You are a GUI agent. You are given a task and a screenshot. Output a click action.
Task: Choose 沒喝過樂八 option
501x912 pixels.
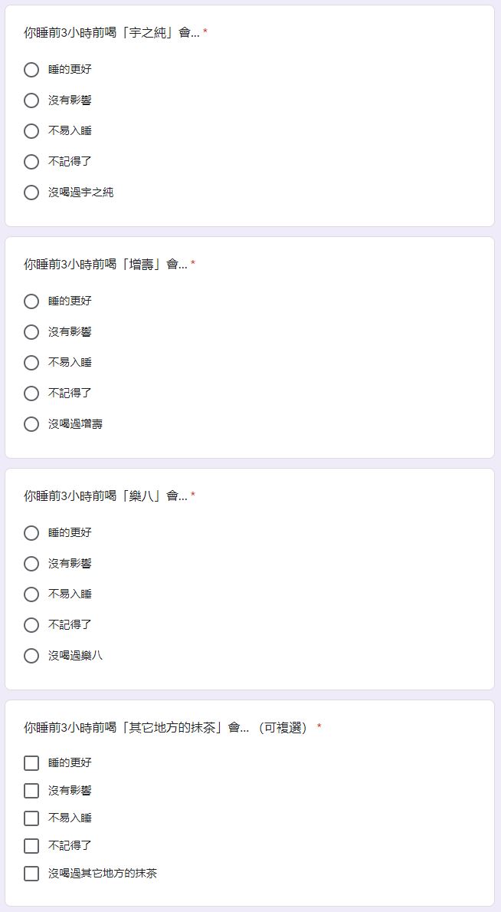tap(31, 656)
